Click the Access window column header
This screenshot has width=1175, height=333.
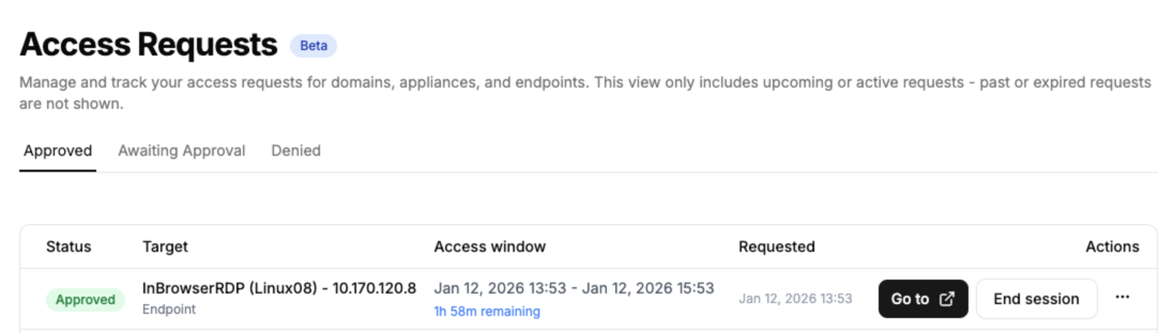(490, 247)
